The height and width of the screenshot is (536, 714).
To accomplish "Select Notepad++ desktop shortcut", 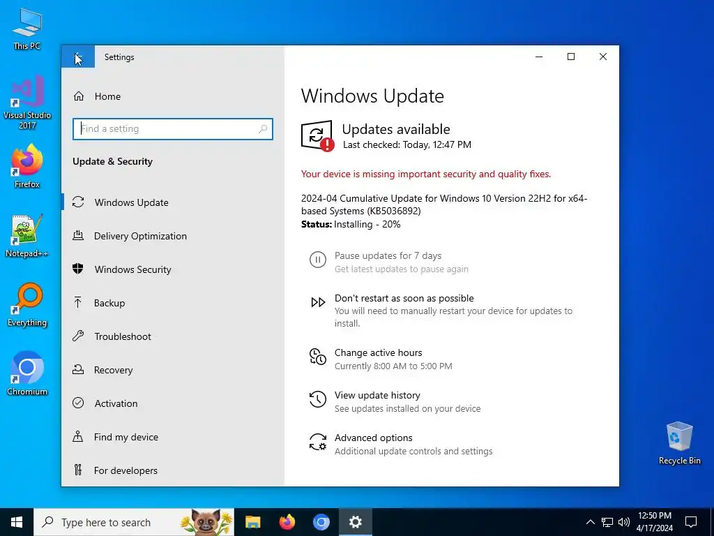I will (27, 236).
